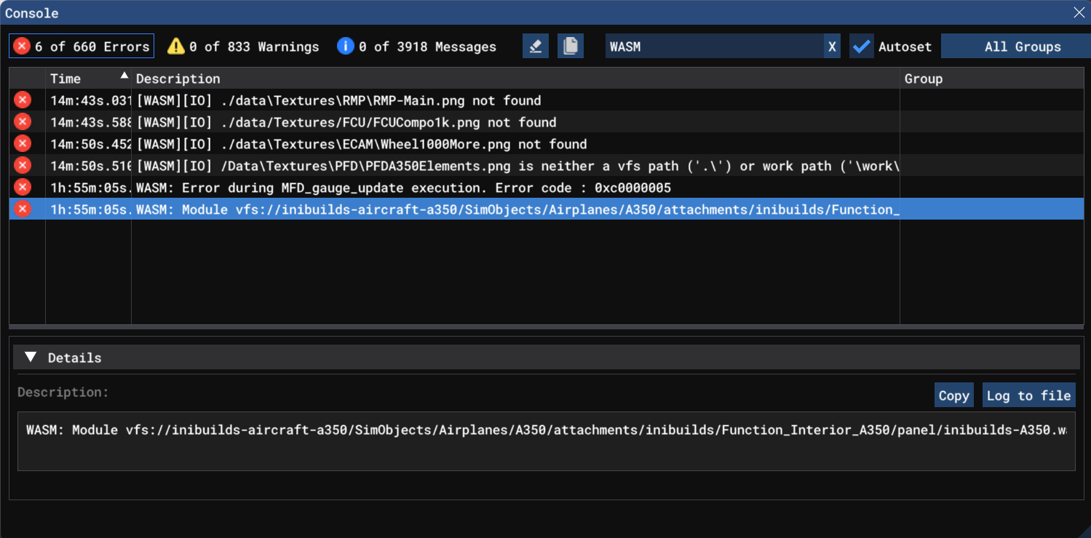Click error icon of FCUCompo1k.png row

click(23, 122)
